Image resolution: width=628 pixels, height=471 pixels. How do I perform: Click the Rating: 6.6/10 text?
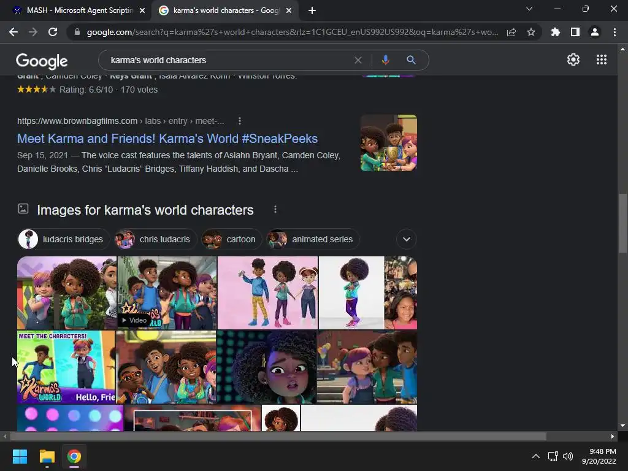coord(86,90)
